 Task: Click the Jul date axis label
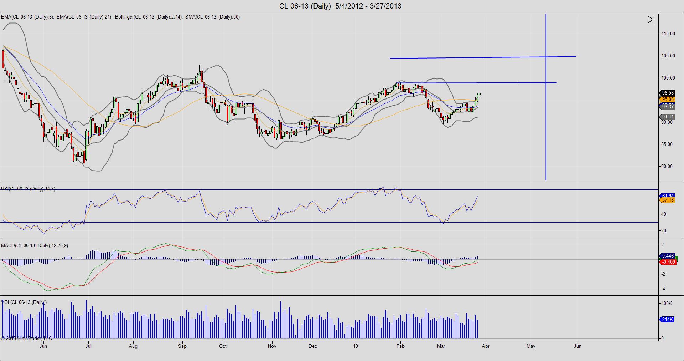(x=88, y=346)
